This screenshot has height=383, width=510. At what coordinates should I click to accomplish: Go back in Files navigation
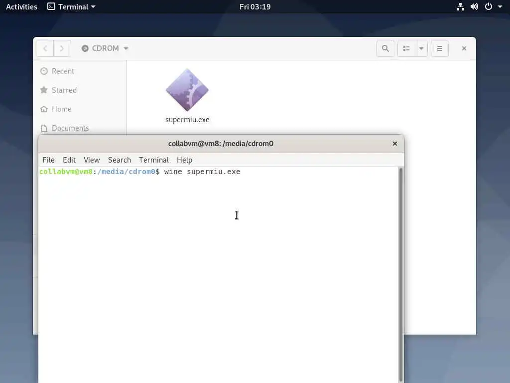point(45,48)
